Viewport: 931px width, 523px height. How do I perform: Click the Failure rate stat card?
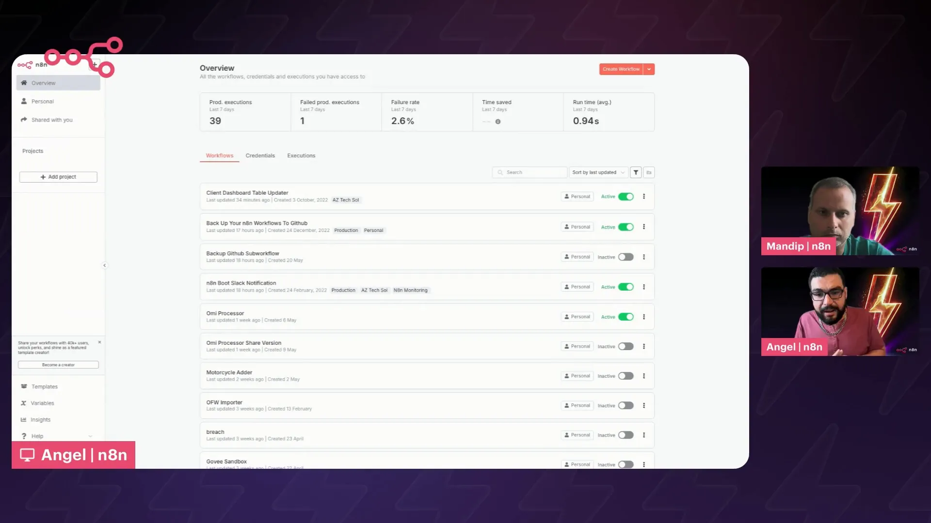point(427,112)
